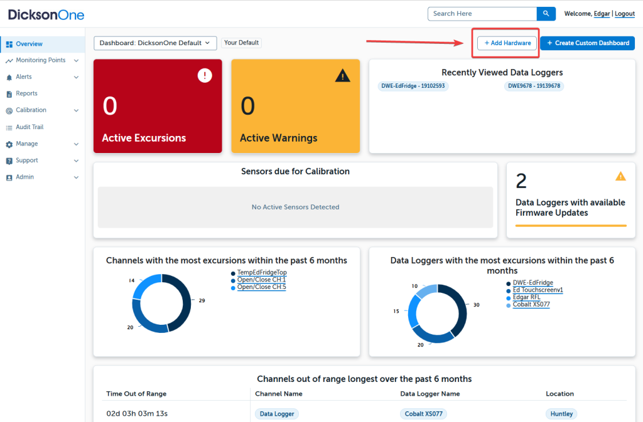
Task: Click the Add Hardware button
Action: tap(507, 43)
